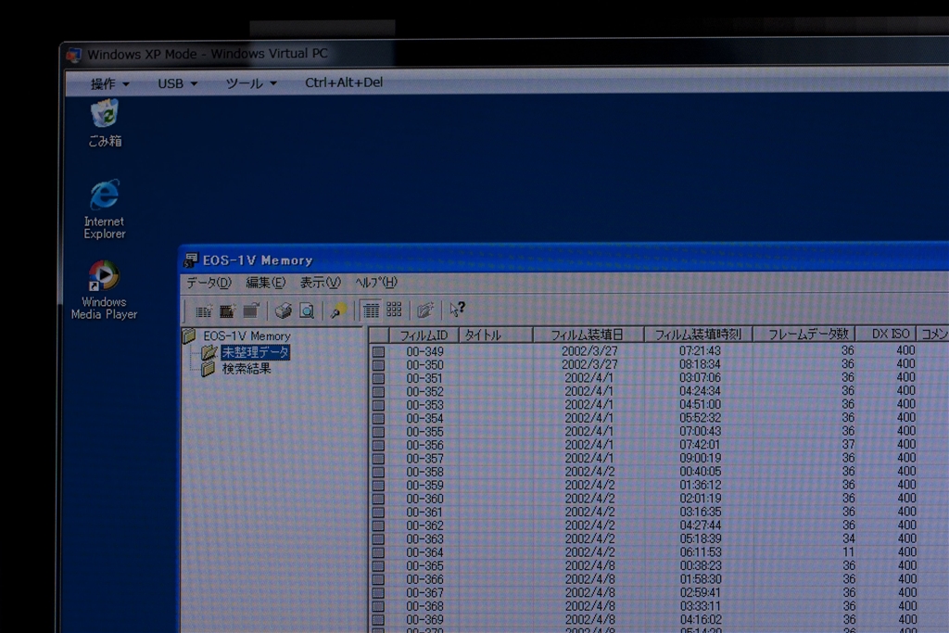The image size is (949, 633).
Task: Sort by フレームデータ数 column header
Action: tap(804, 334)
